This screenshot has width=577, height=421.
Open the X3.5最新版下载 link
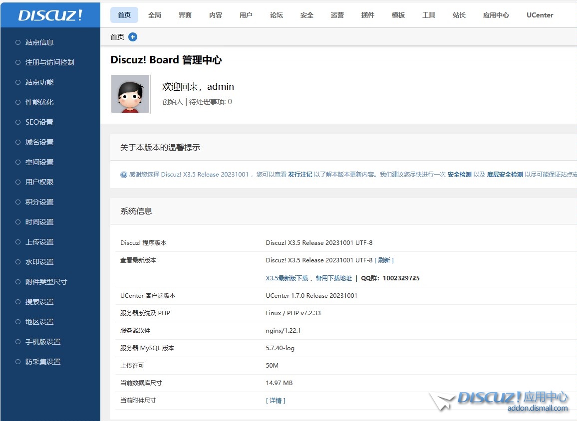coord(287,278)
